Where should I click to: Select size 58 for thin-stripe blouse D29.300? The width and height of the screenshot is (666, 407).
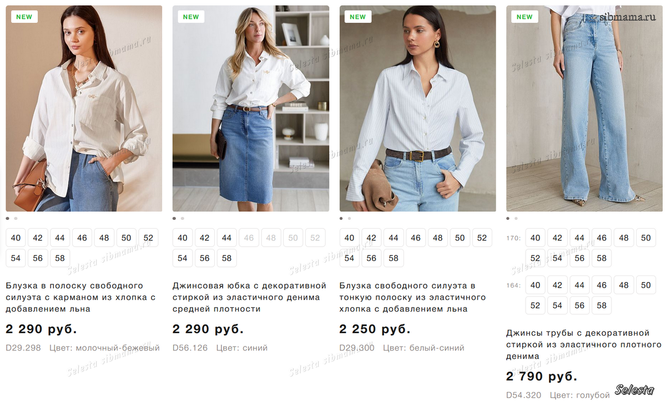point(393,258)
